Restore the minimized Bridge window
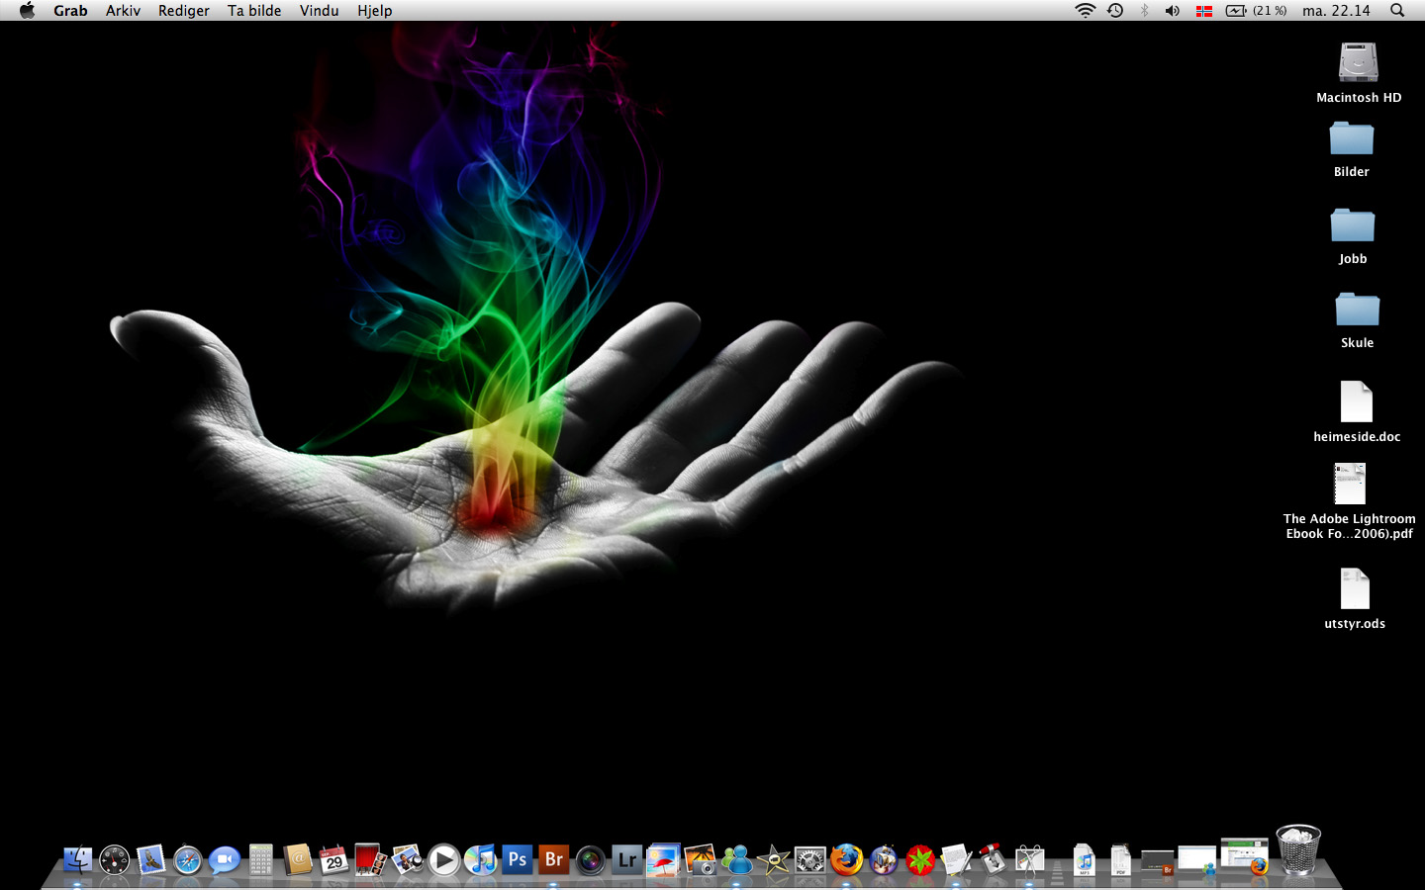Screen dimensions: 1425x890 click(x=1157, y=862)
